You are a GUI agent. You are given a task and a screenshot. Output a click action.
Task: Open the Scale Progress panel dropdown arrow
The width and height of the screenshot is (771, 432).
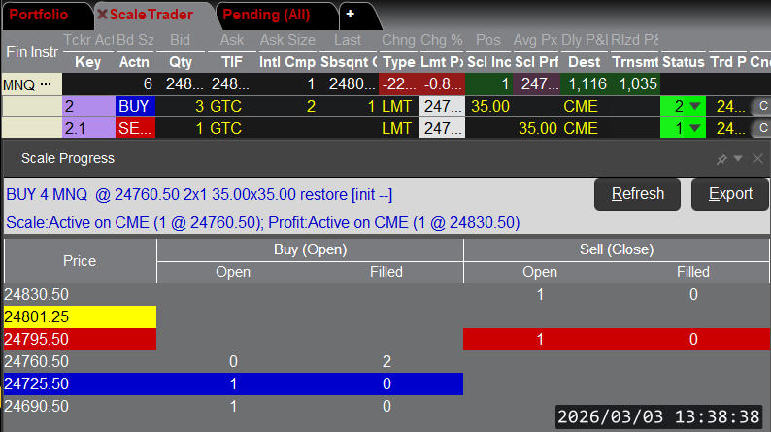(739, 158)
